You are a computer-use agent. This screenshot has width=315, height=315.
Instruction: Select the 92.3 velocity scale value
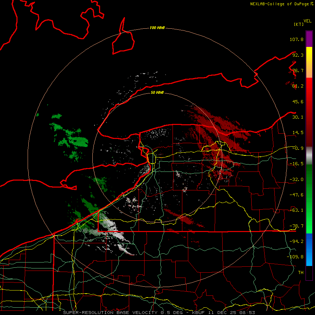(298, 55)
